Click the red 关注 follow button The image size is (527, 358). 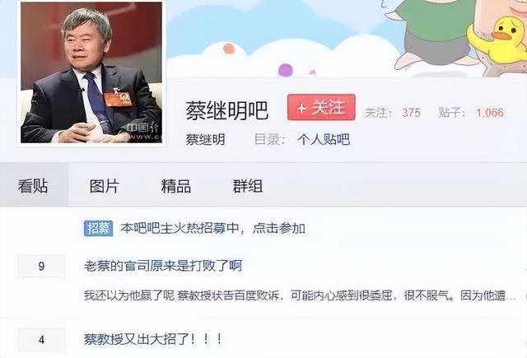click(321, 108)
